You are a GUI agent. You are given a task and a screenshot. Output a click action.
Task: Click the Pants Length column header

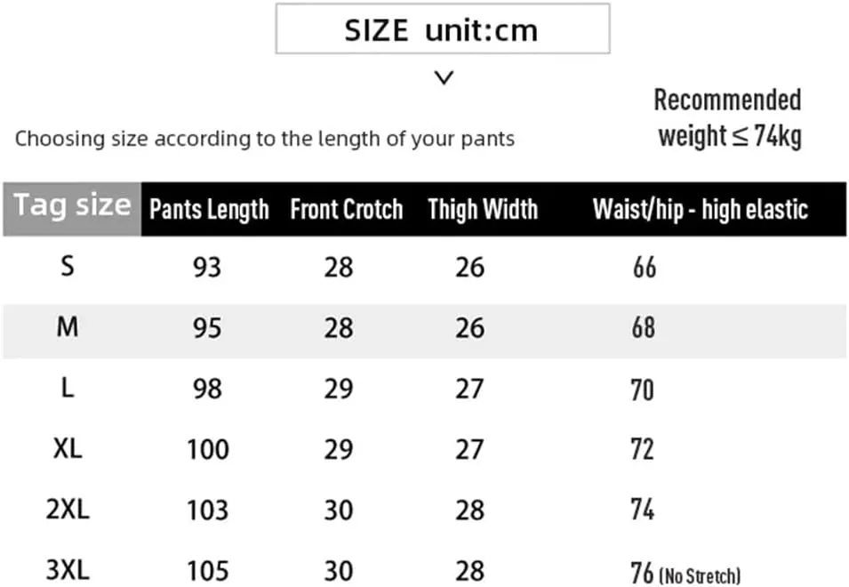tap(209, 210)
